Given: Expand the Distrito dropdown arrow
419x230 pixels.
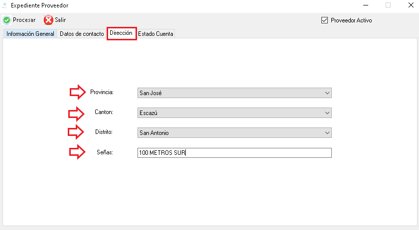Looking at the screenshot, I should click(327, 133).
